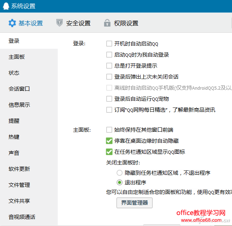The image size is (232, 226).
Task: Open the 基本设置 tab
Action: [x=26, y=23]
